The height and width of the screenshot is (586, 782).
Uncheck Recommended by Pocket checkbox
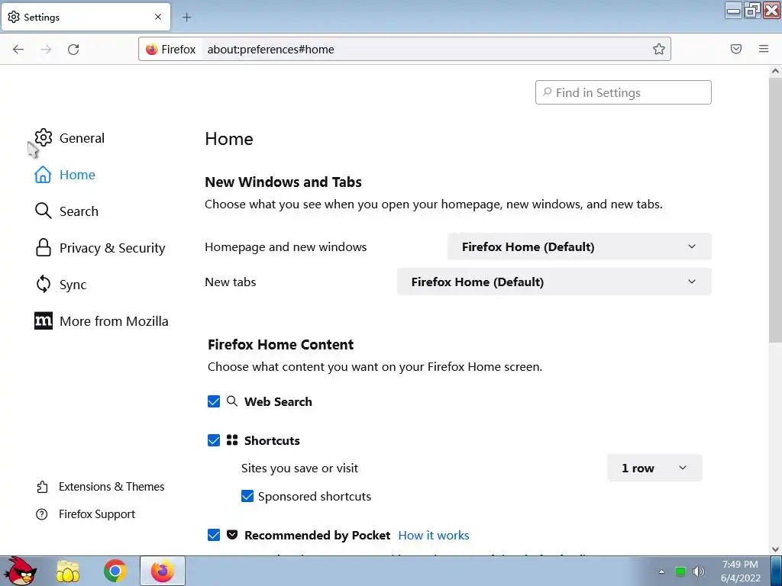pos(214,535)
